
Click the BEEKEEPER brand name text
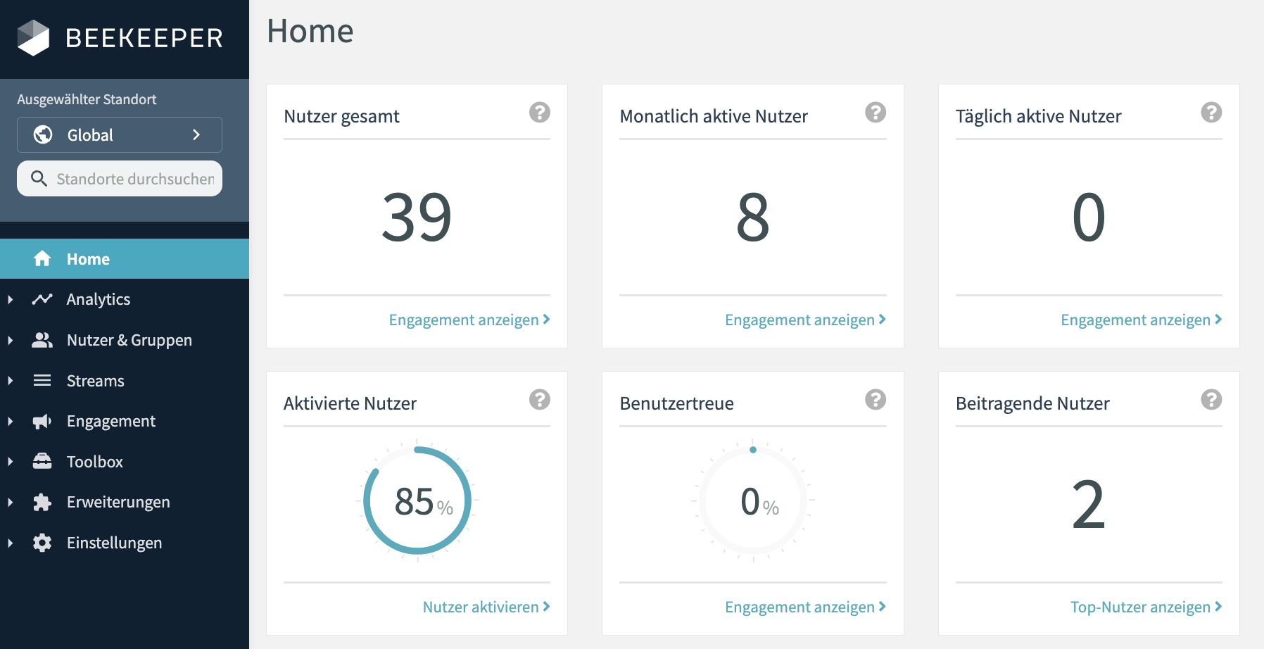click(x=144, y=38)
